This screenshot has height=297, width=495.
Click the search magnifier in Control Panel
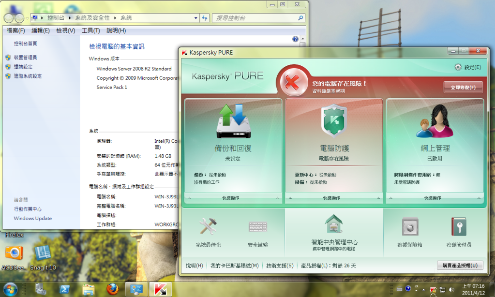(300, 18)
